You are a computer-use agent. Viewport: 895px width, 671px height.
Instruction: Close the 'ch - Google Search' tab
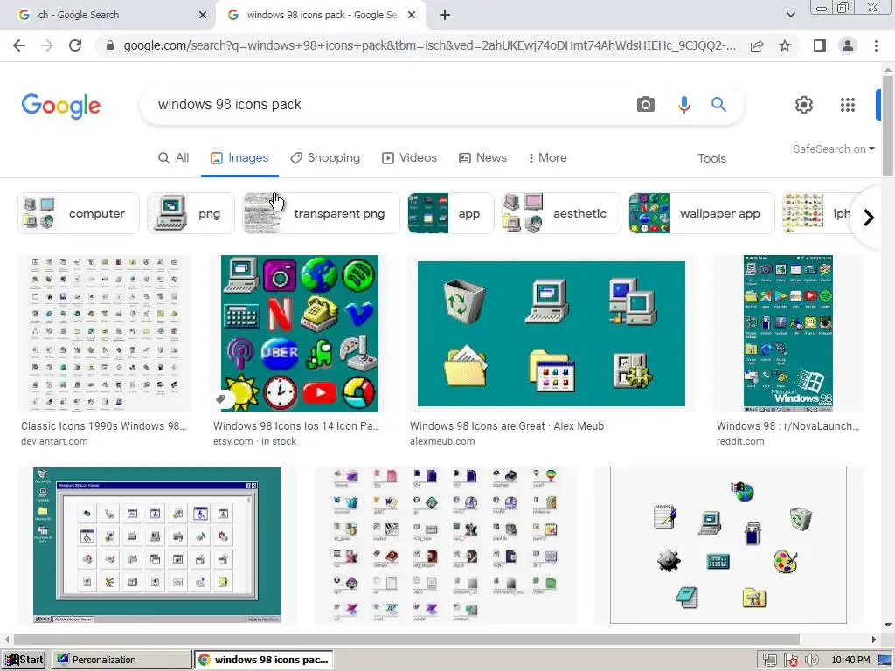(203, 15)
